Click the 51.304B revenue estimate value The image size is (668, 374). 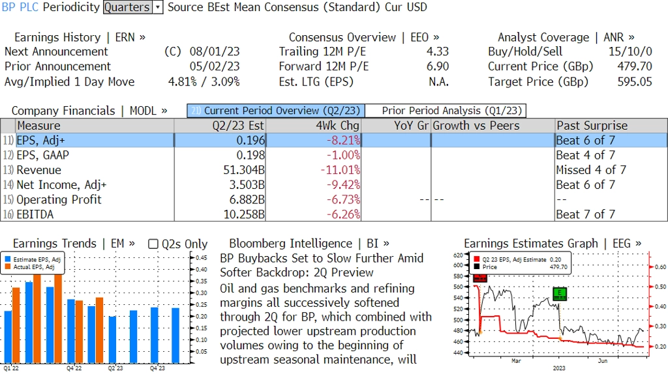pyautogui.click(x=244, y=170)
